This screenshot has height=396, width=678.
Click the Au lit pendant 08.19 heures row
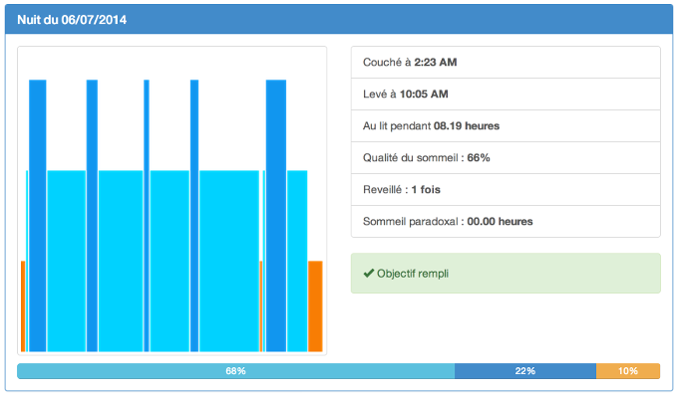coord(506,126)
